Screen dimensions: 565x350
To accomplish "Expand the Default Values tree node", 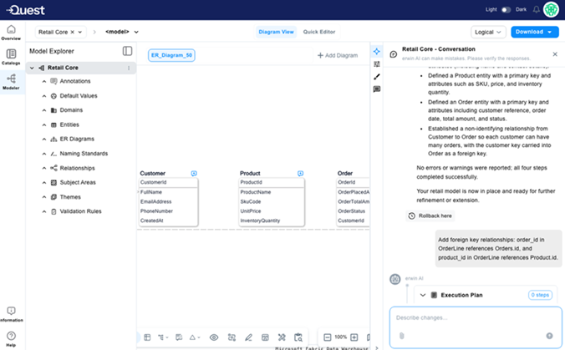I will tap(44, 96).
